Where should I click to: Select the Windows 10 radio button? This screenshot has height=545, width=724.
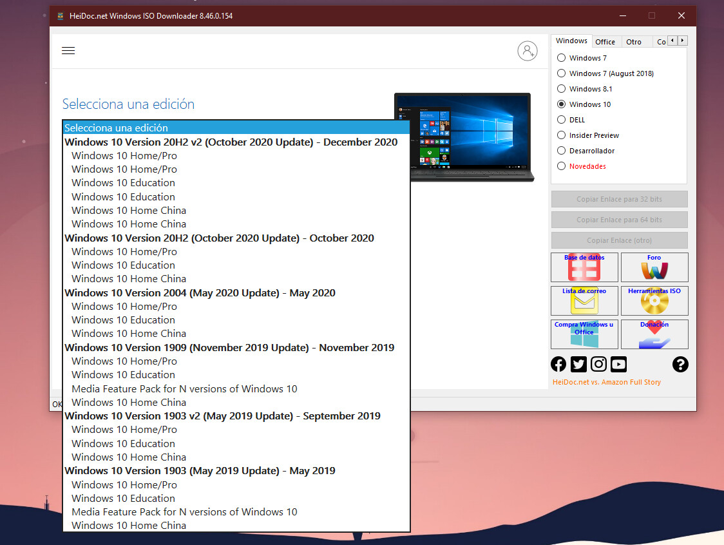pyautogui.click(x=561, y=104)
